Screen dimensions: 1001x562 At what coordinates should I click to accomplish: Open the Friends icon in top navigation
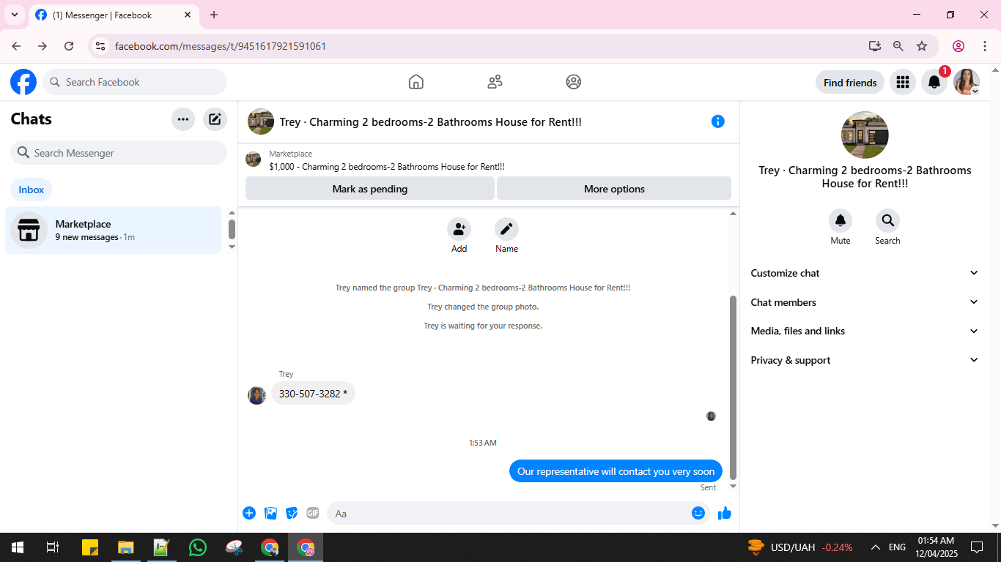[495, 82]
